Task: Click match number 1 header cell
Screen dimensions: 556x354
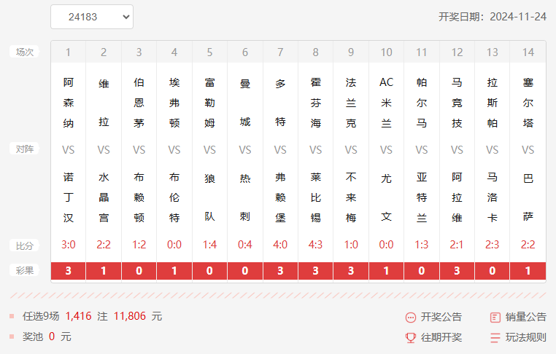Action: pos(68,52)
